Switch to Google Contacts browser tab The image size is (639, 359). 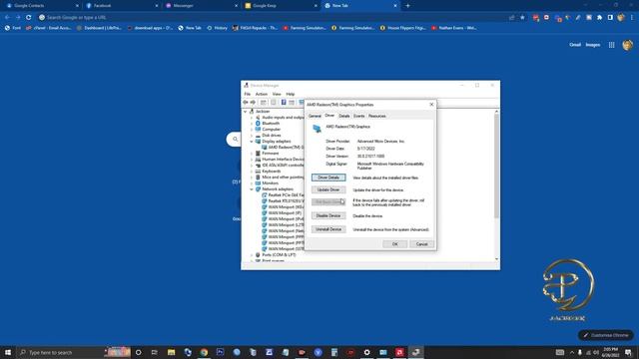(41, 6)
